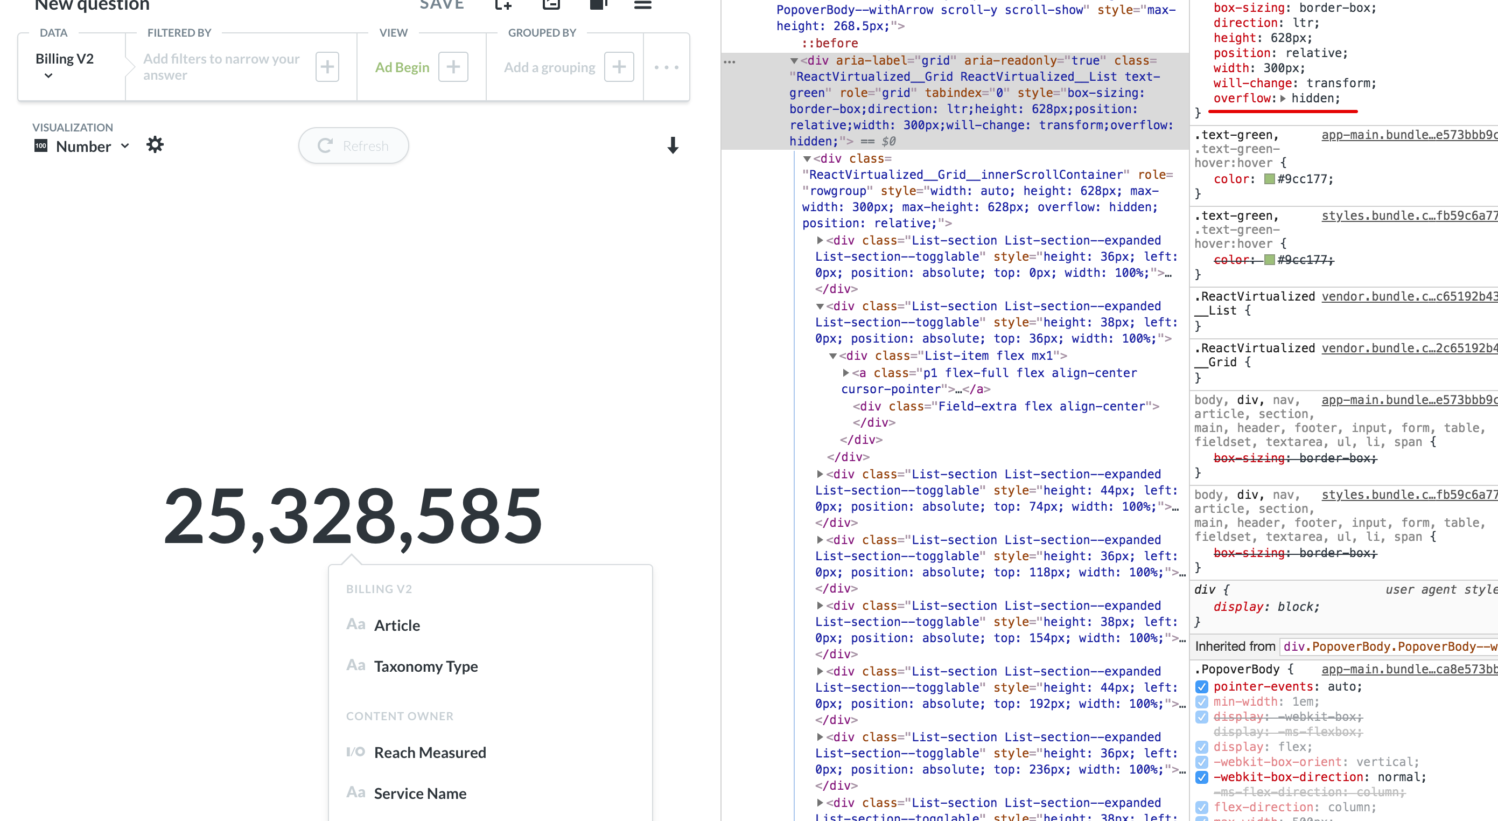Image resolution: width=1498 pixels, height=821 pixels.
Task: Toggle the min-width: 1em checkbox
Action: (1202, 702)
